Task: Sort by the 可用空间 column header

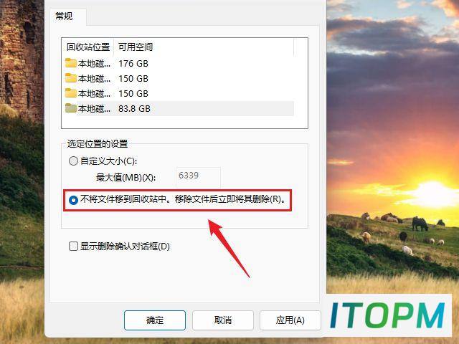Action: [136, 47]
